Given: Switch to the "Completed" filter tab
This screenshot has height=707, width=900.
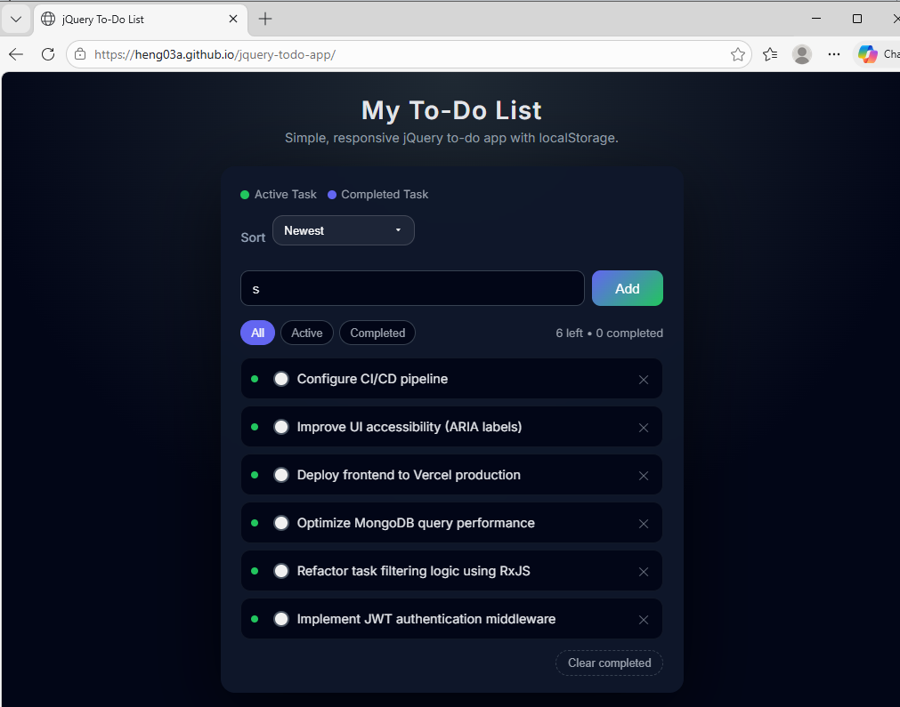Looking at the screenshot, I should click(377, 333).
